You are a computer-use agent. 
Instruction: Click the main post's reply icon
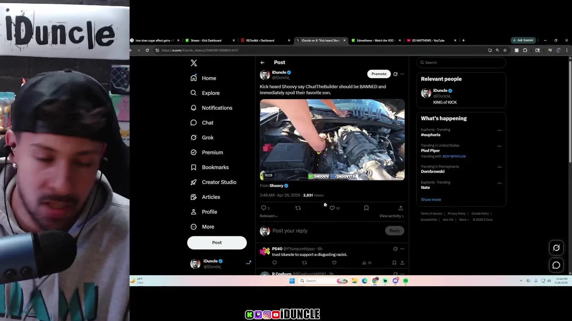tap(263, 208)
